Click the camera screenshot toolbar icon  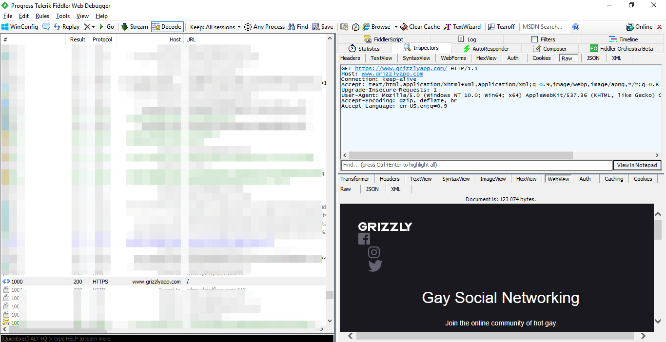coord(344,27)
